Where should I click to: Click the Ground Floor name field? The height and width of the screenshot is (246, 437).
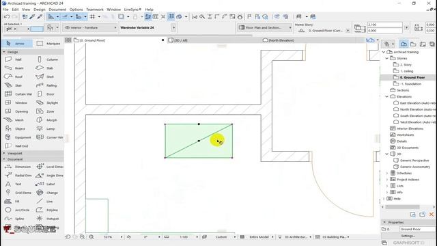(417, 229)
